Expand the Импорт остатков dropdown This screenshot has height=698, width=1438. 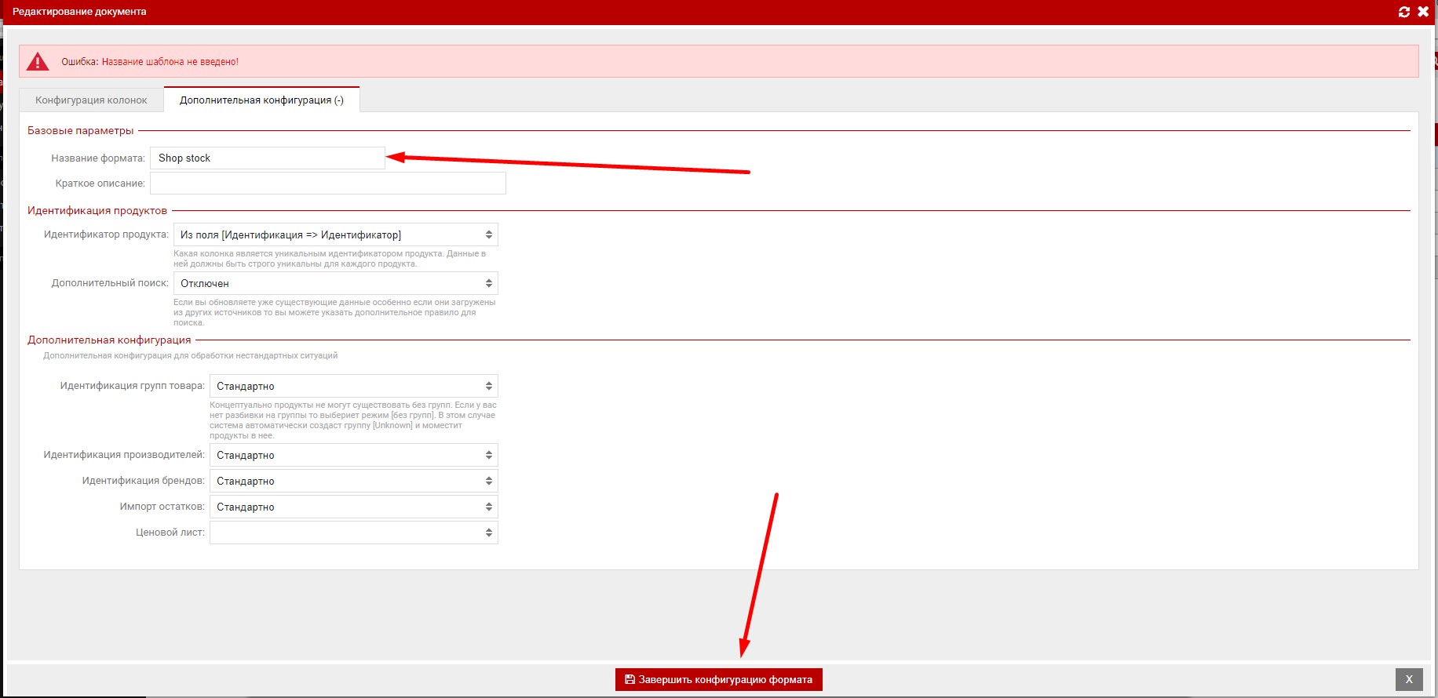point(353,507)
